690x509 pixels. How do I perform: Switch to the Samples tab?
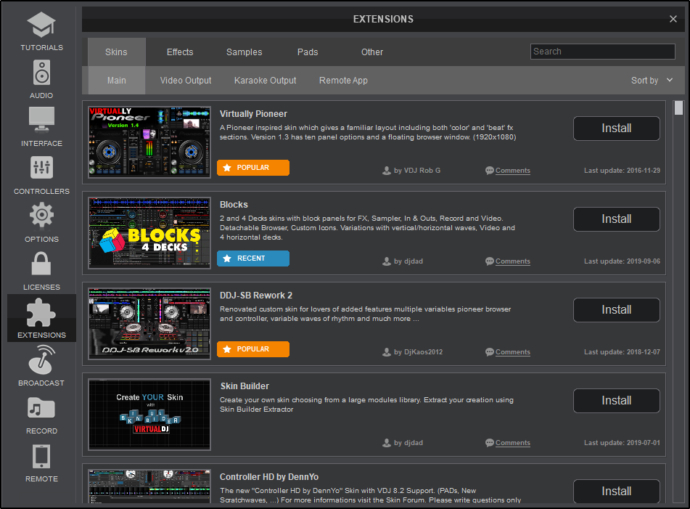click(244, 52)
